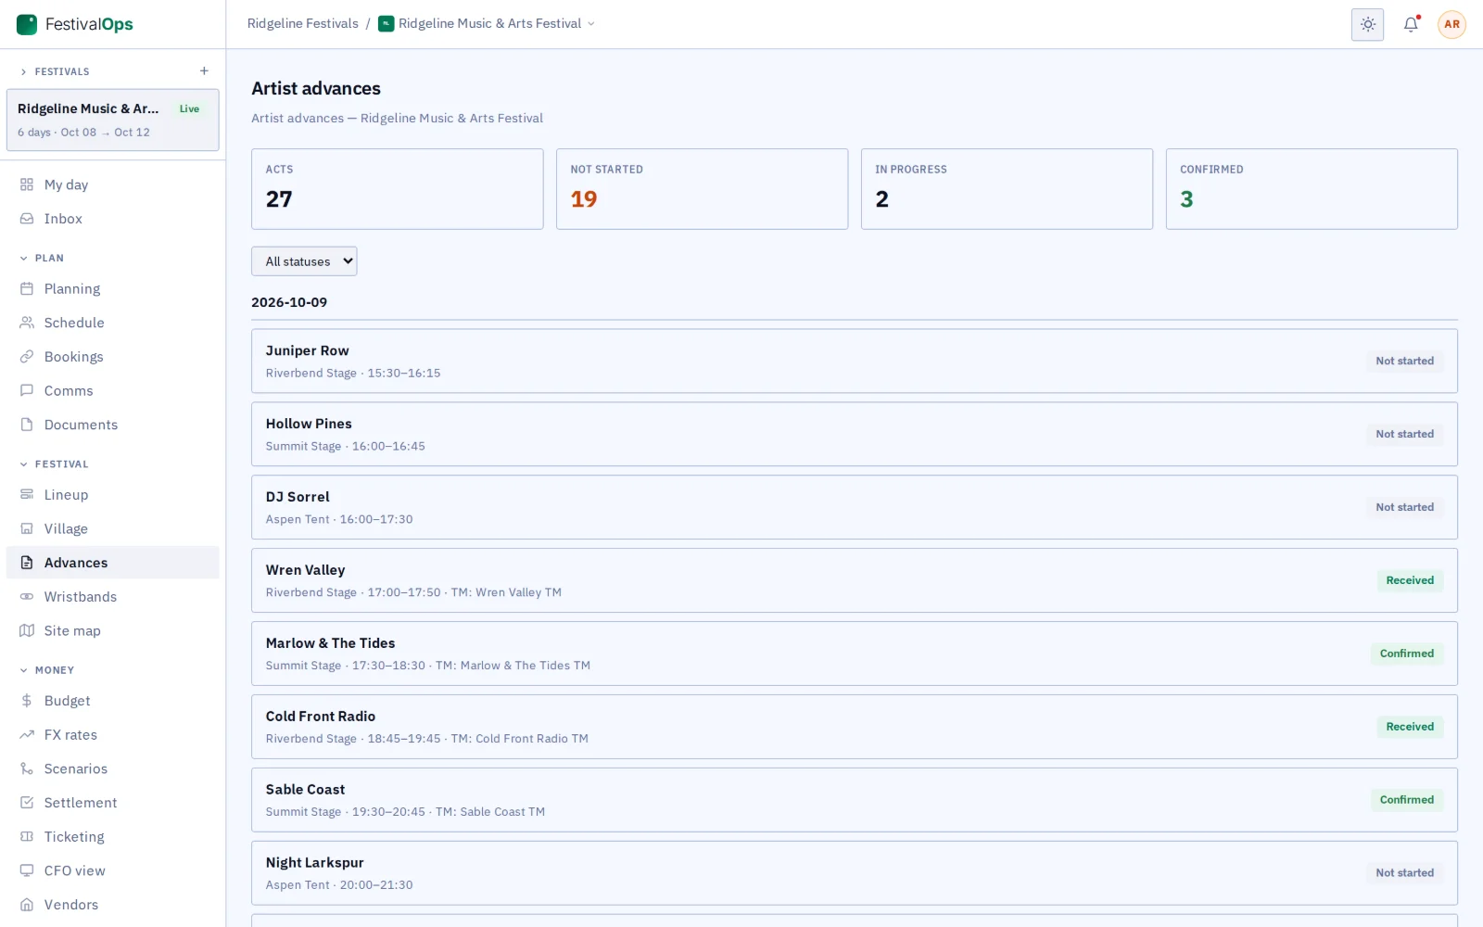This screenshot has width=1483, height=927.
Task: Click the Confirmed 3 stat card
Action: coord(1312,189)
